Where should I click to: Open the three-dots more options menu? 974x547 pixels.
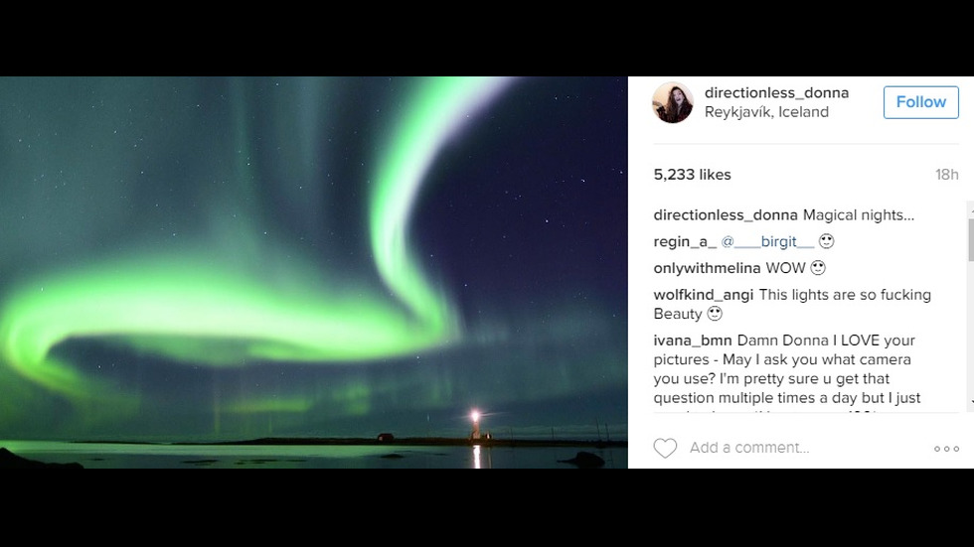pyautogui.click(x=946, y=449)
